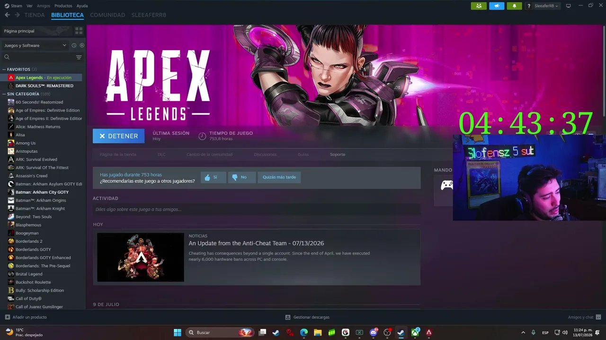Show hidden system tray icons
Screen dimensions: 606x340
click(x=523, y=332)
